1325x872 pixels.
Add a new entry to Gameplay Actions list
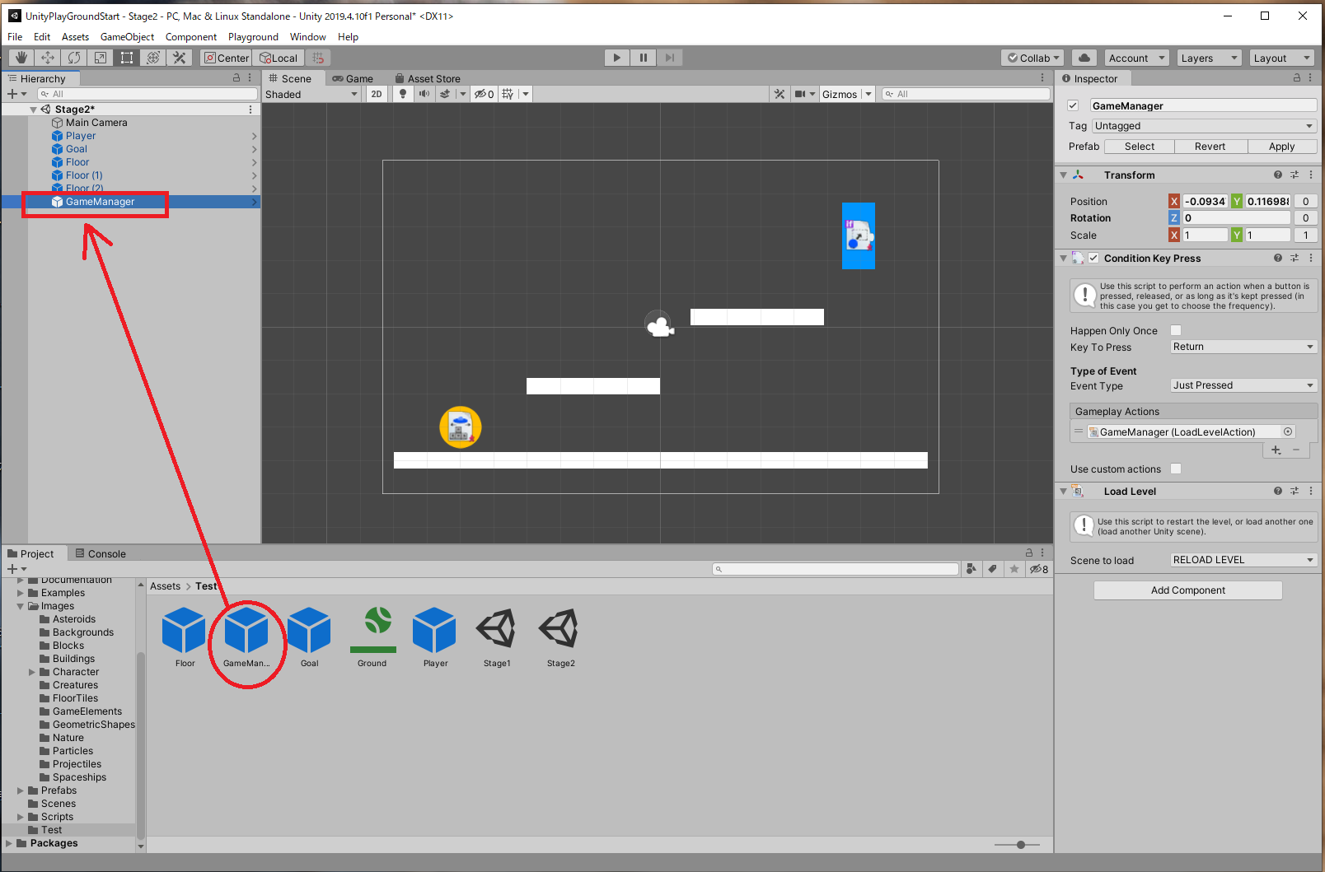(x=1276, y=450)
